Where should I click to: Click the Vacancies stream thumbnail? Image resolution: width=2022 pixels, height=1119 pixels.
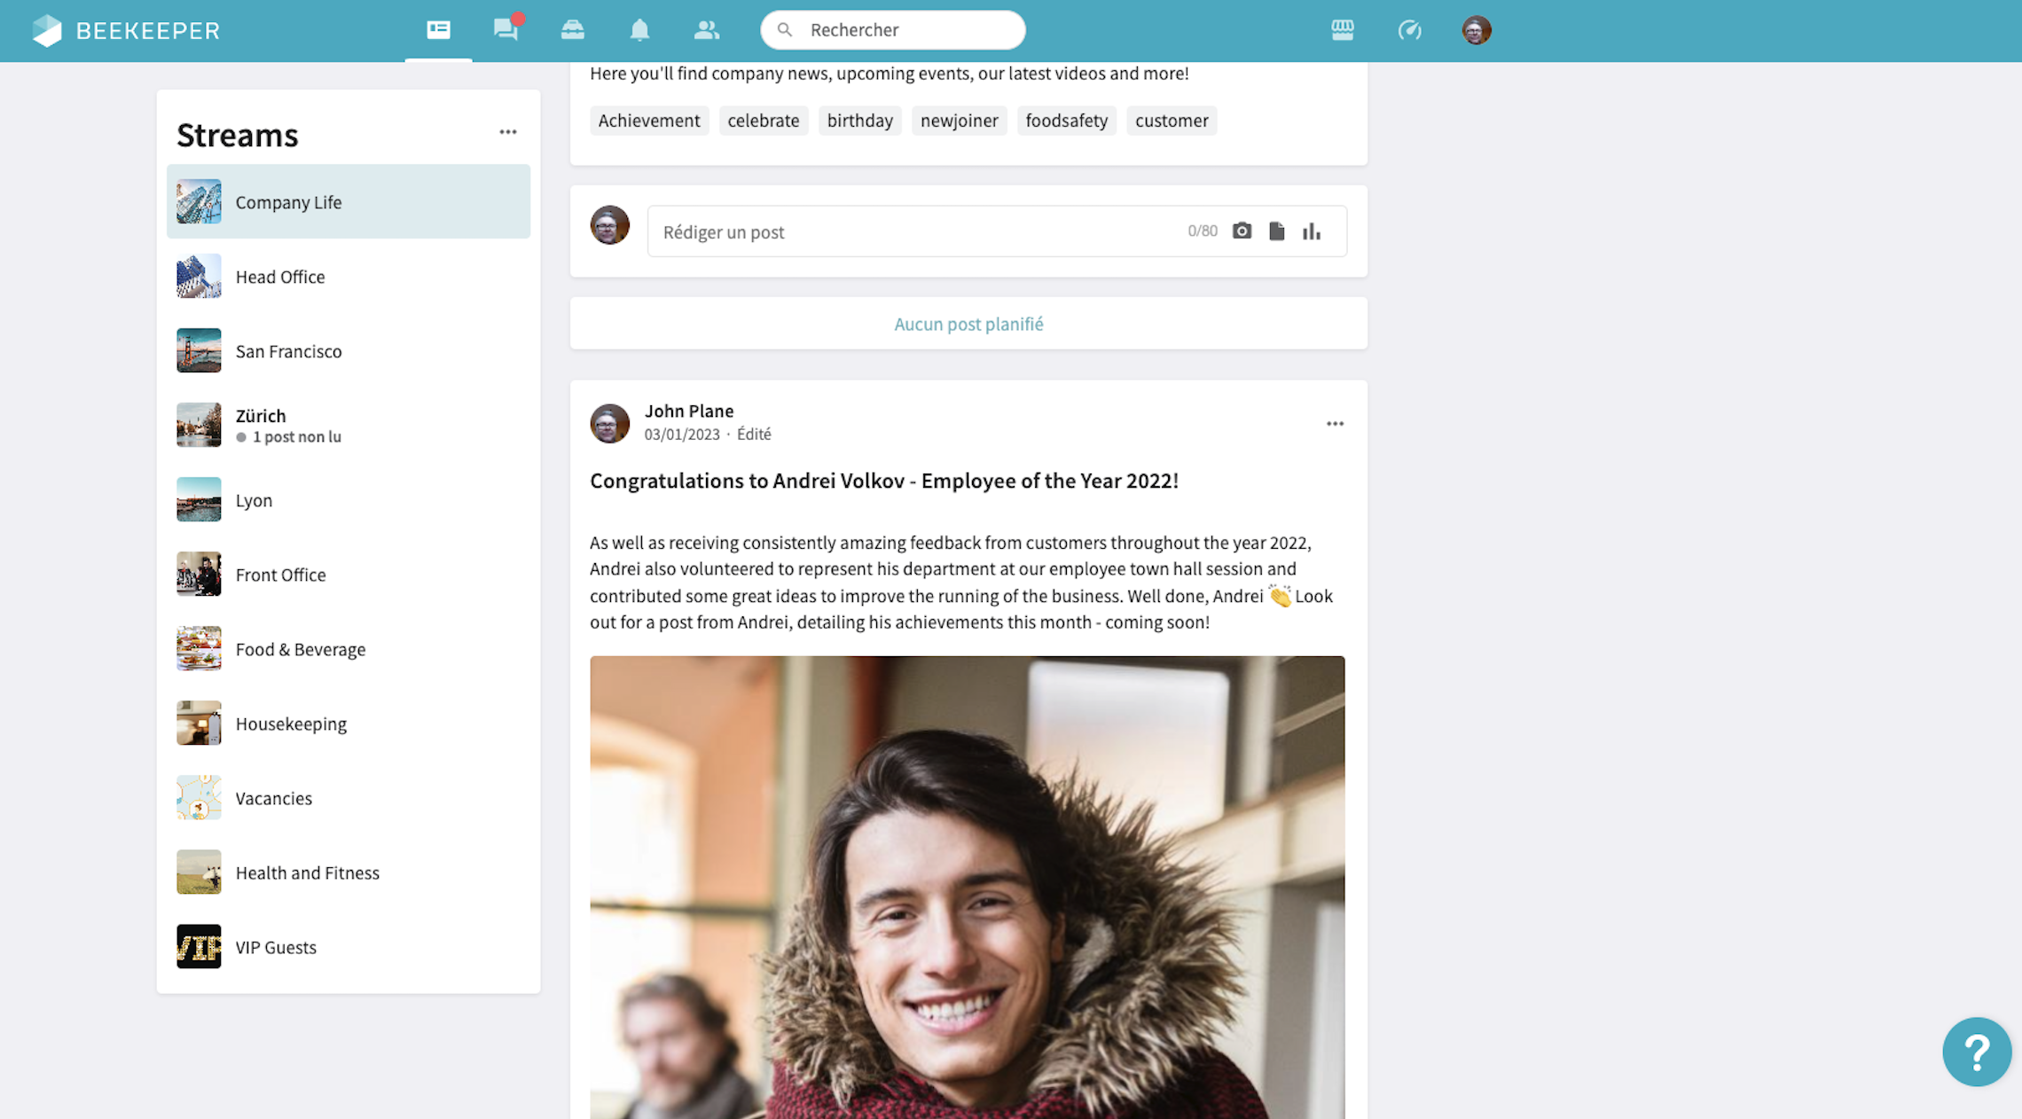[x=199, y=797]
